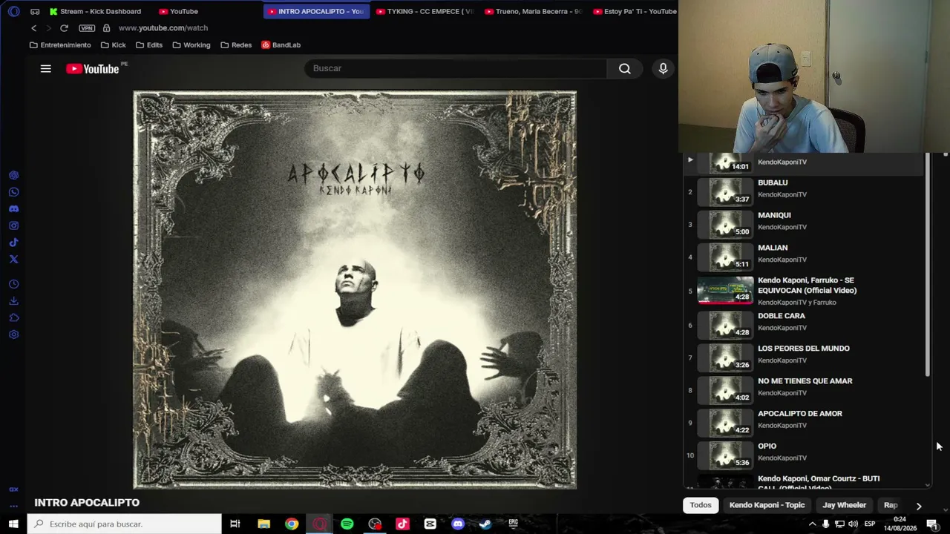The height and width of the screenshot is (534, 950).
Task: Go back with the browser back arrow
Action: click(x=33, y=28)
